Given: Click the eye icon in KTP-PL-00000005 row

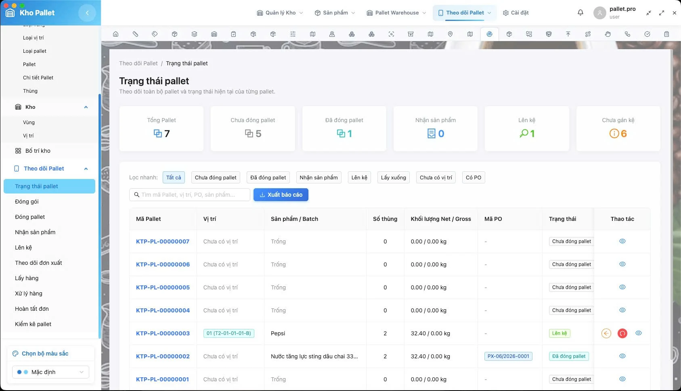Looking at the screenshot, I should [622, 287].
